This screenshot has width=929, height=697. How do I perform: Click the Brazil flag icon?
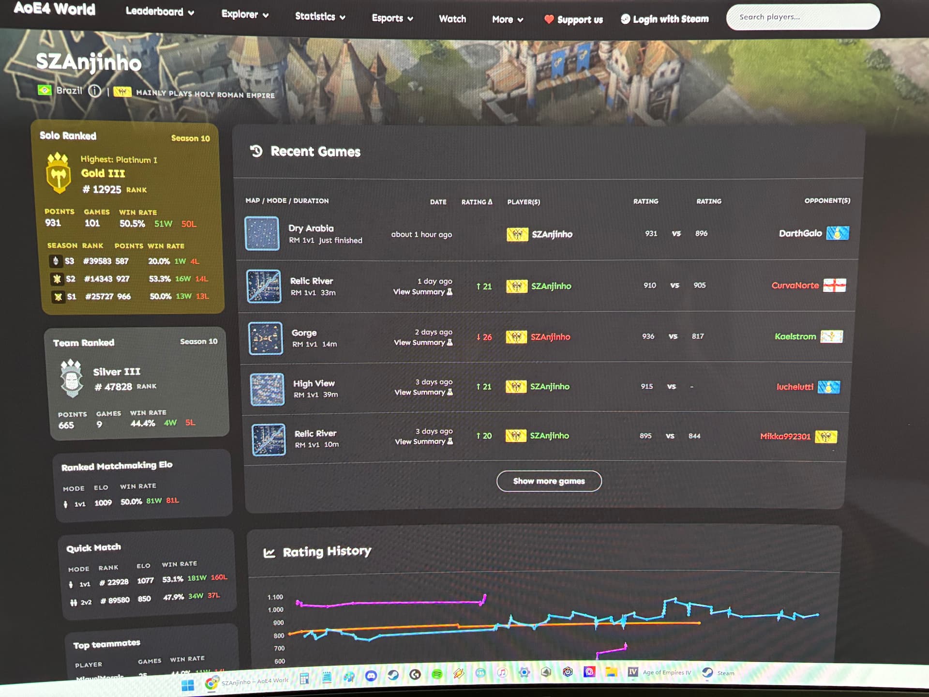tap(45, 90)
